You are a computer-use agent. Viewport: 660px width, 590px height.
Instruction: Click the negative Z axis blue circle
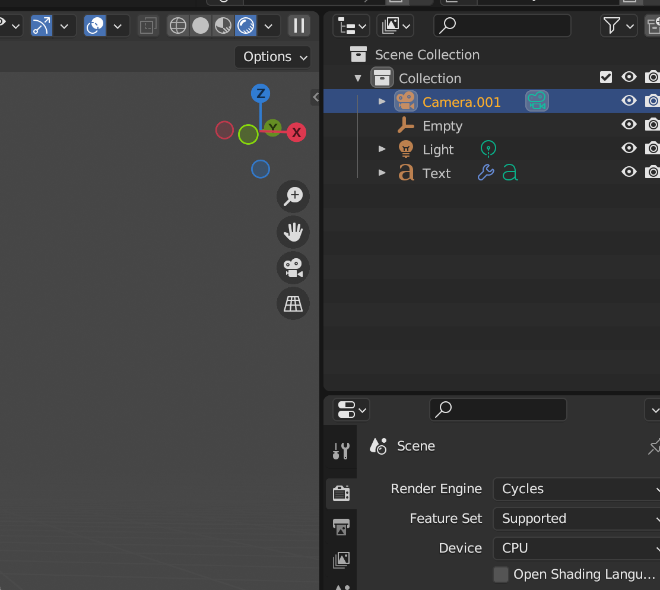click(261, 169)
